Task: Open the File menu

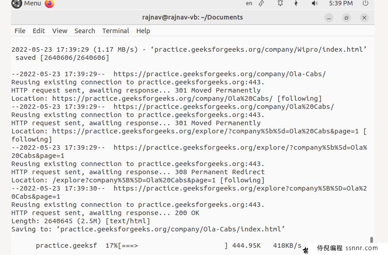Action: click(20, 31)
